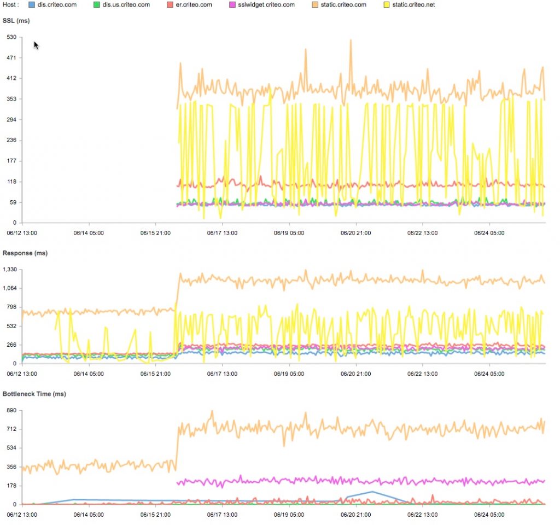Screen dimensions: 560x525
Task: Toggle static.criteo.com host label in legend
Action: coord(343,5)
